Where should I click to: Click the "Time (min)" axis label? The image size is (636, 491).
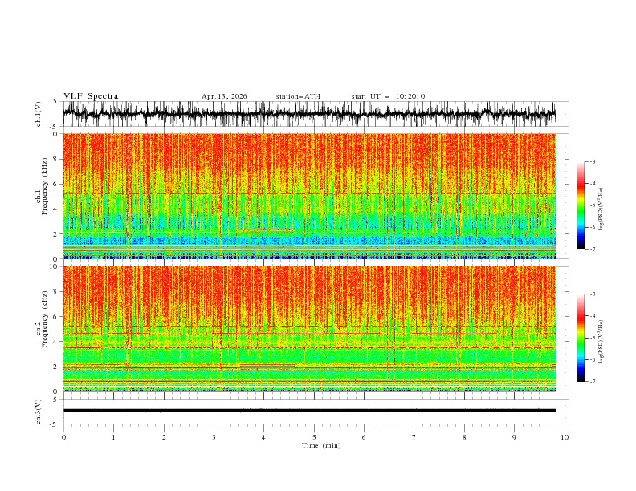click(x=321, y=445)
